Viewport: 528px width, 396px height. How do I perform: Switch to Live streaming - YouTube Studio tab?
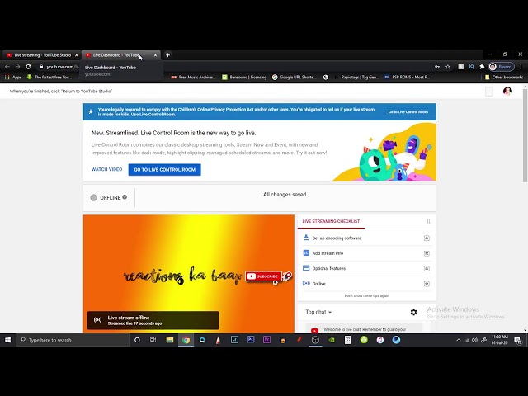(42, 55)
